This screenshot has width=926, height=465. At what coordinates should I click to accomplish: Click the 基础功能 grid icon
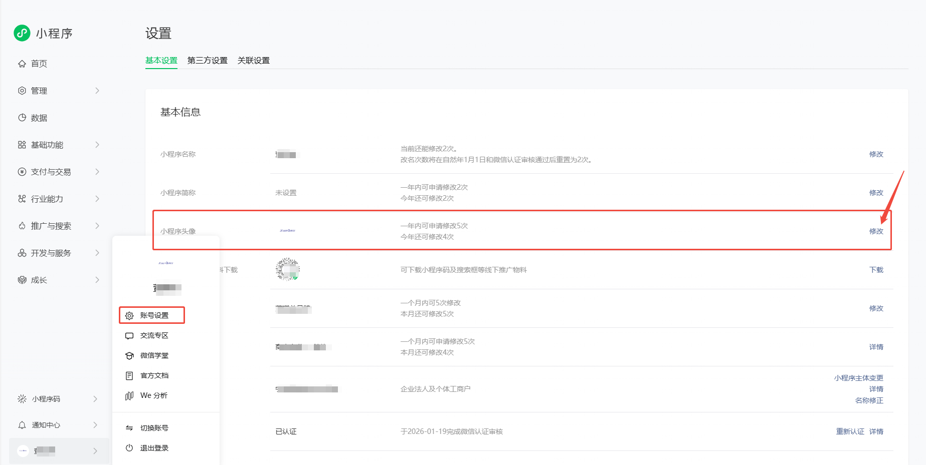point(22,145)
